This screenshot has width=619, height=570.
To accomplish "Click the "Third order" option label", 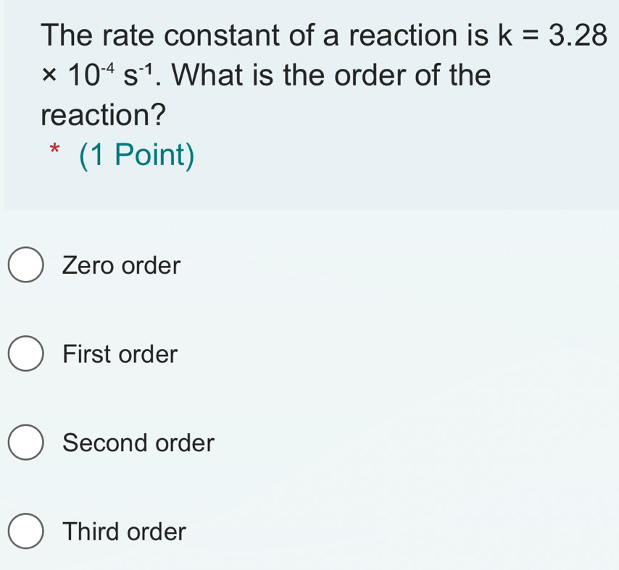I will coord(124,532).
